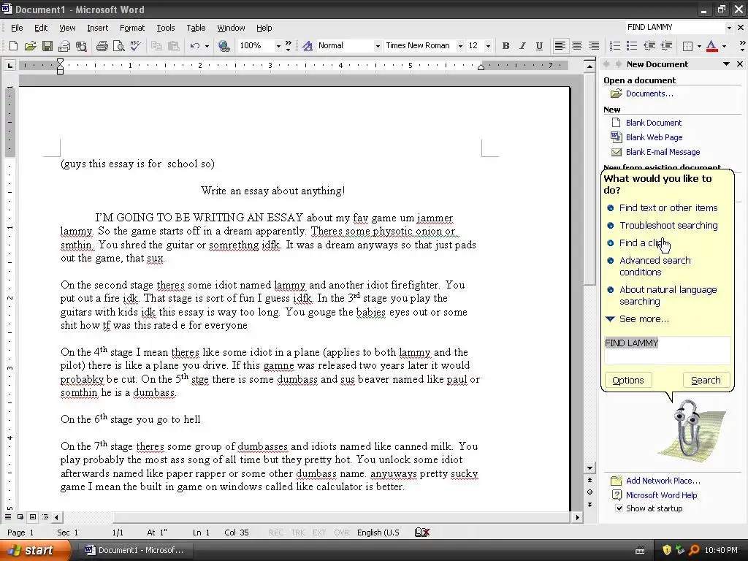Screen dimensions: 748x561
Task: Click the Copy toolbar icon
Action: tap(156, 46)
